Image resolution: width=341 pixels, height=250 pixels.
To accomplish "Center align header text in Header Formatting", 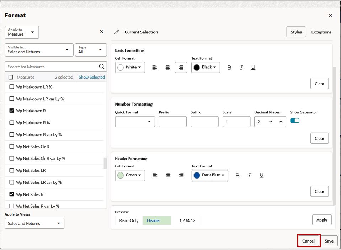I will click(168, 175).
